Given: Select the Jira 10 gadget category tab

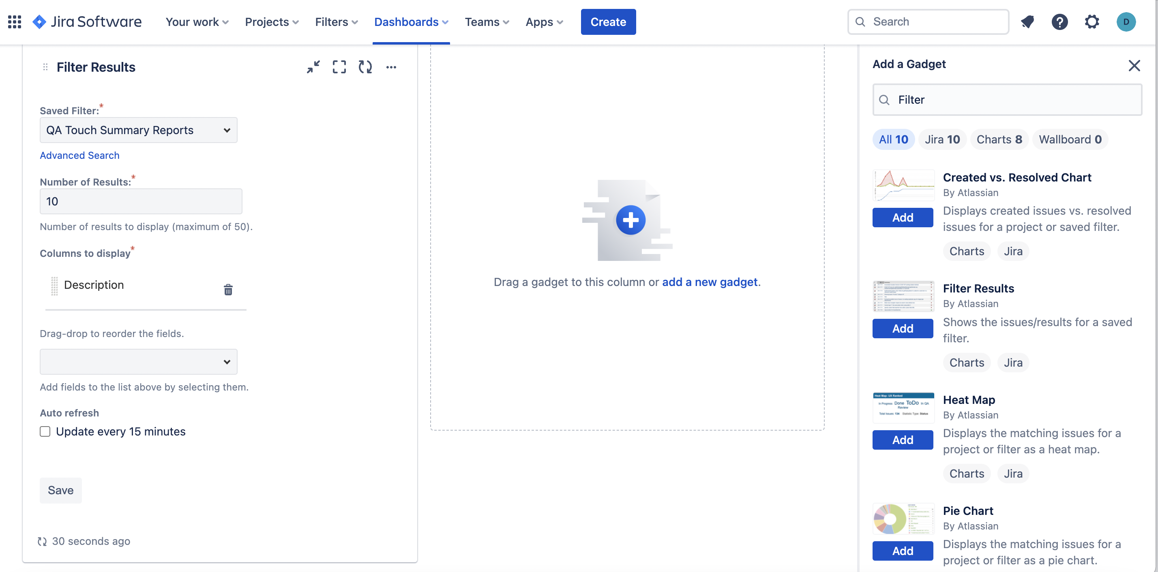Looking at the screenshot, I should [942, 140].
